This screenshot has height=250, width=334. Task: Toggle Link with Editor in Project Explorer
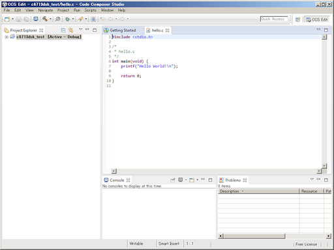pos(71,30)
